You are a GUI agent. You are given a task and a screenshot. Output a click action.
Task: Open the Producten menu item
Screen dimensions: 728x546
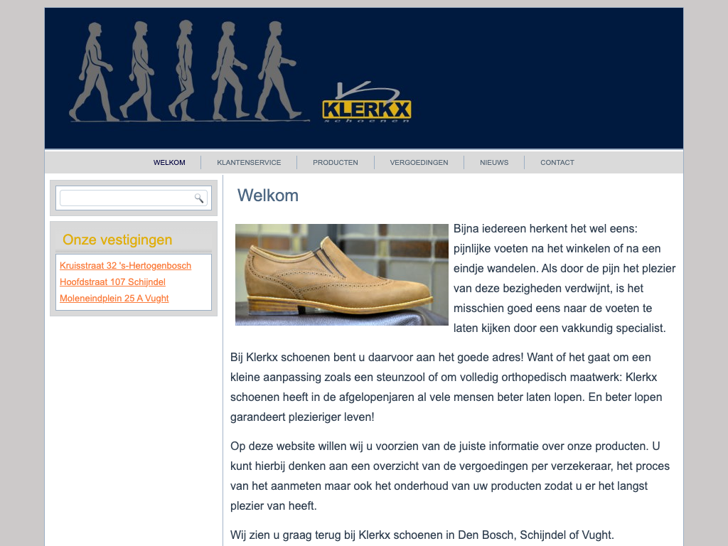[x=336, y=163]
